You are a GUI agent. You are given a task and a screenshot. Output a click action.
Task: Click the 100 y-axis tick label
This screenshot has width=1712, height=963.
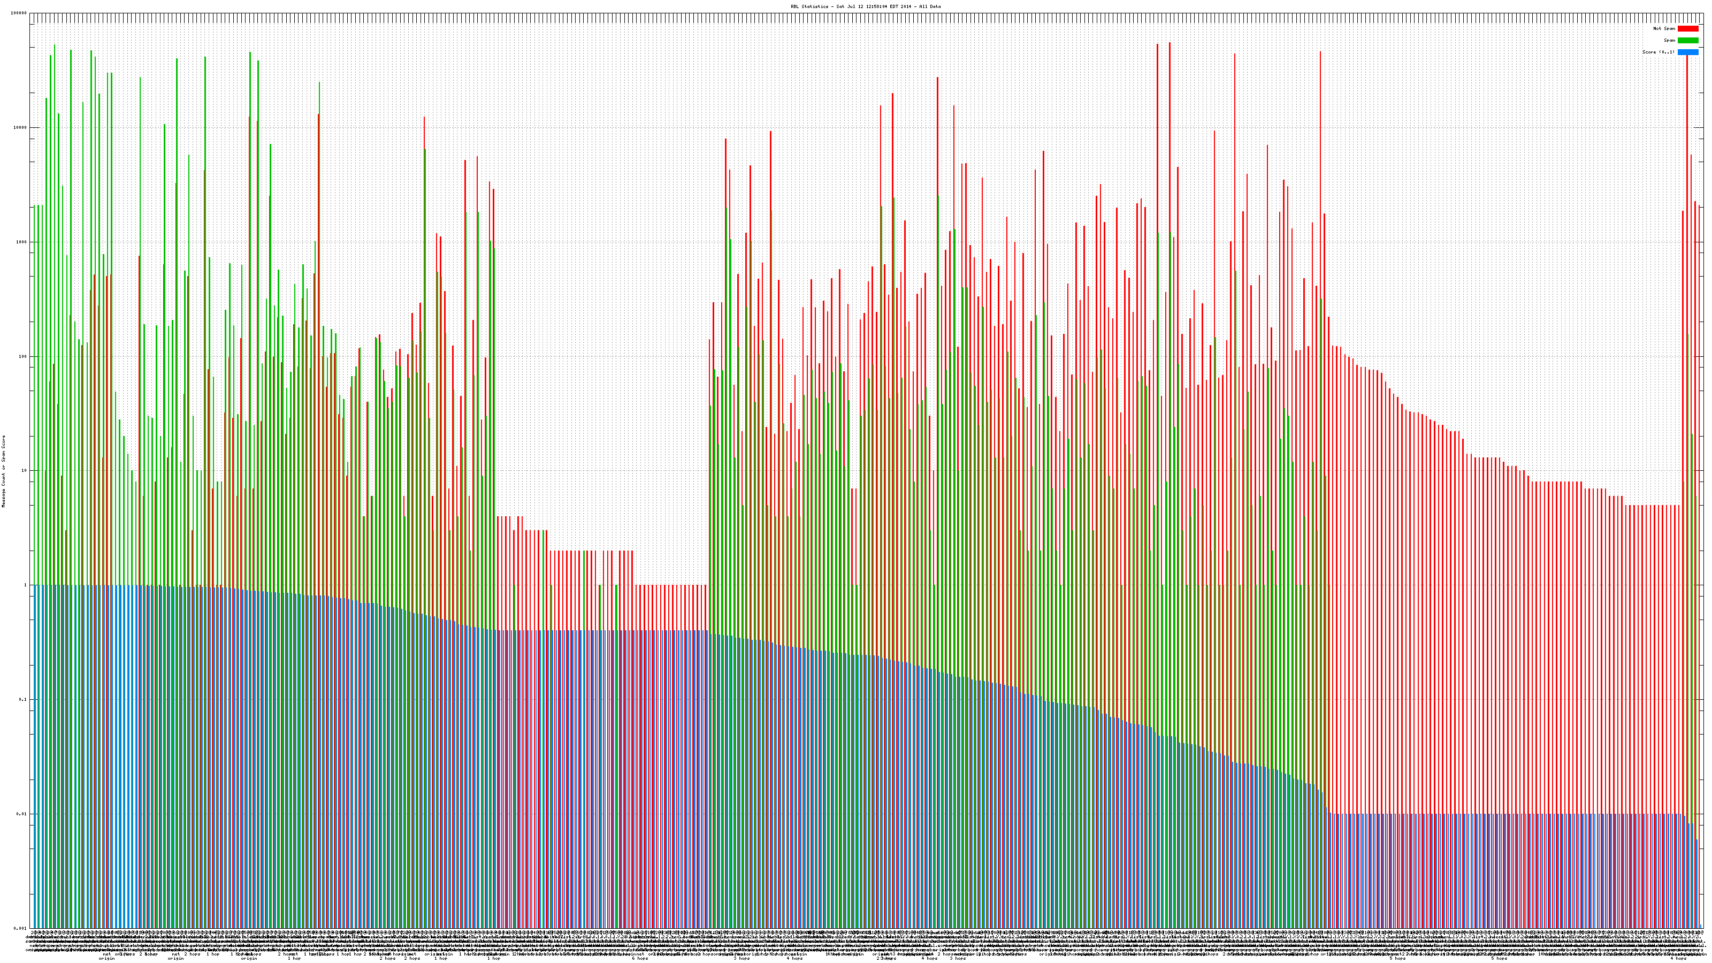click(x=23, y=356)
